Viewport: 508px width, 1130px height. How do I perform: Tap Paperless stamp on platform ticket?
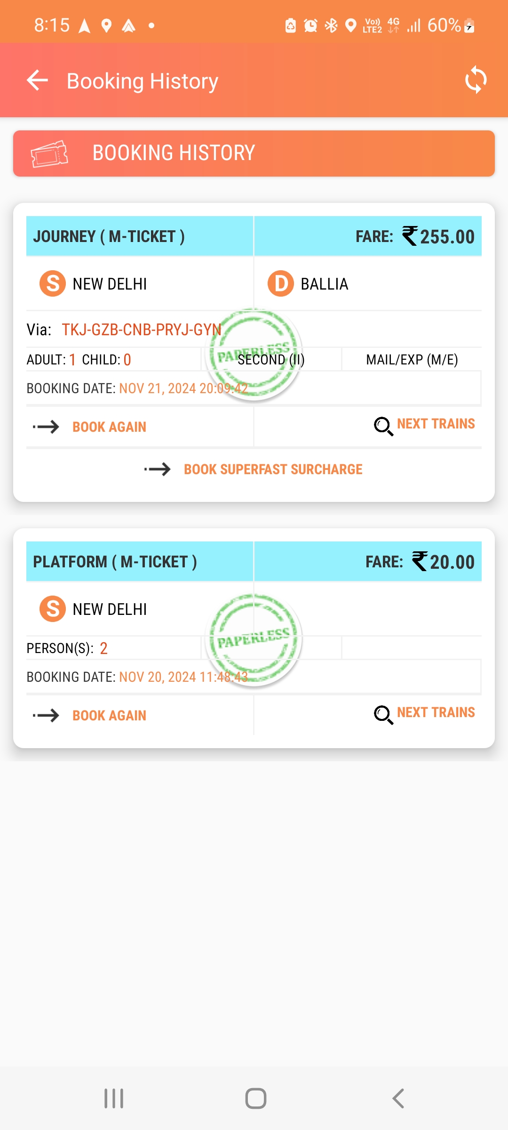pyautogui.click(x=254, y=639)
